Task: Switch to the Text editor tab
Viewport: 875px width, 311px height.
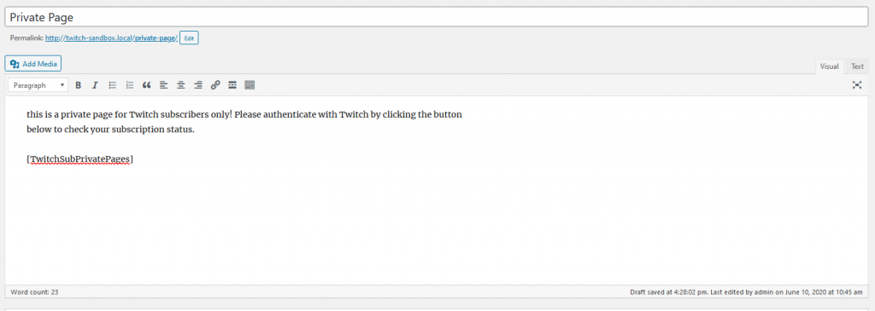Action: coord(857,66)
